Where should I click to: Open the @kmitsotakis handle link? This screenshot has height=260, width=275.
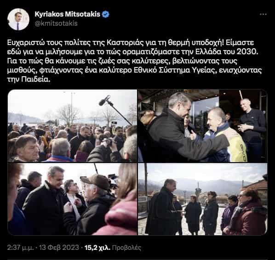click(x=56, y=23)
